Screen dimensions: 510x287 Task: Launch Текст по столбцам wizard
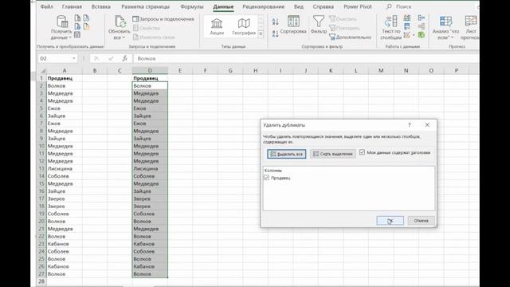(391, 28)
